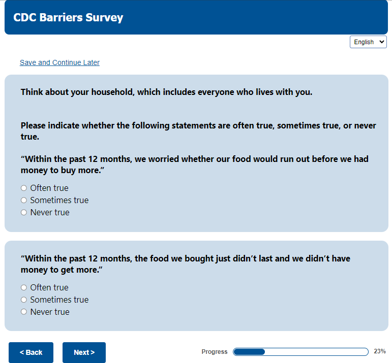Pick 'Never true' for food didn't last statement
The image size is (392, 363).
[24, 312]
